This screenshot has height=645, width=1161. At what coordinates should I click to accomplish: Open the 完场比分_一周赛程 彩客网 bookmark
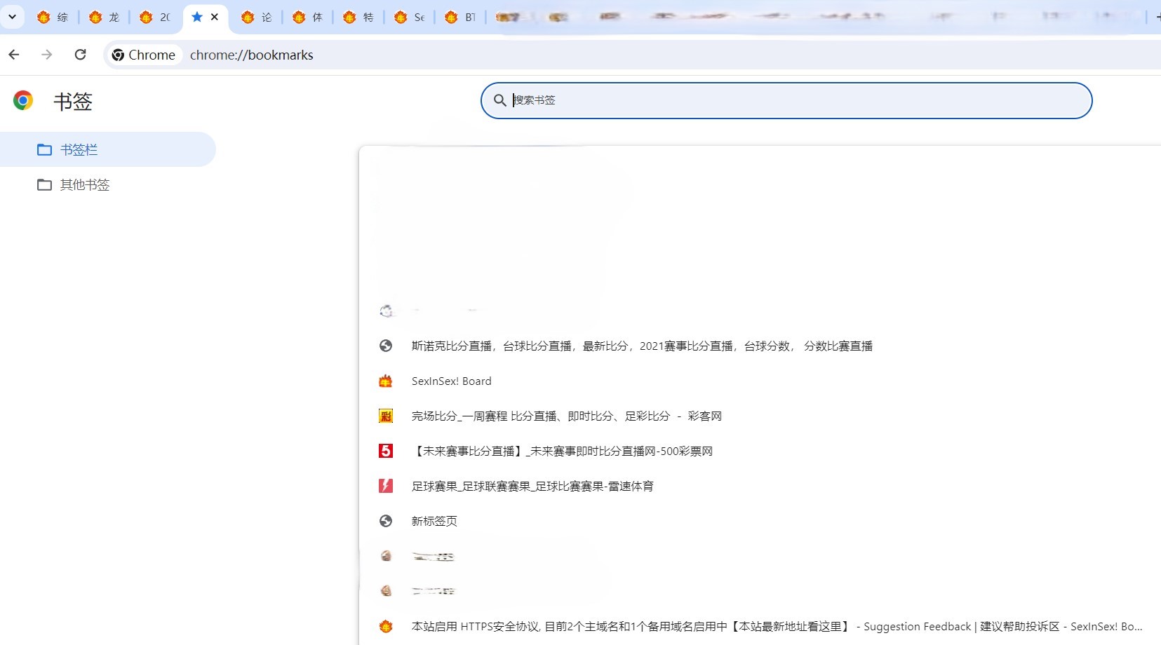tap(567, 416)
